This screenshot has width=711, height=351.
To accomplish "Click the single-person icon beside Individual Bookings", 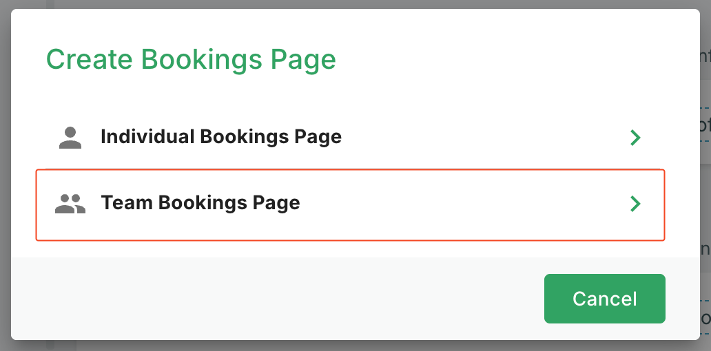I will point(70,138).
